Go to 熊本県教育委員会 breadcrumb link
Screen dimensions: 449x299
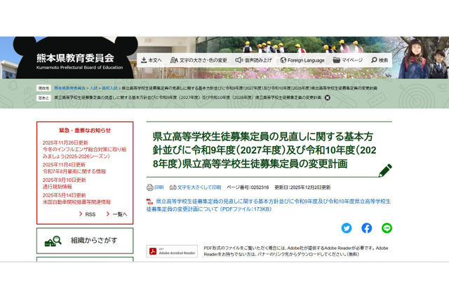coord(70,88)
